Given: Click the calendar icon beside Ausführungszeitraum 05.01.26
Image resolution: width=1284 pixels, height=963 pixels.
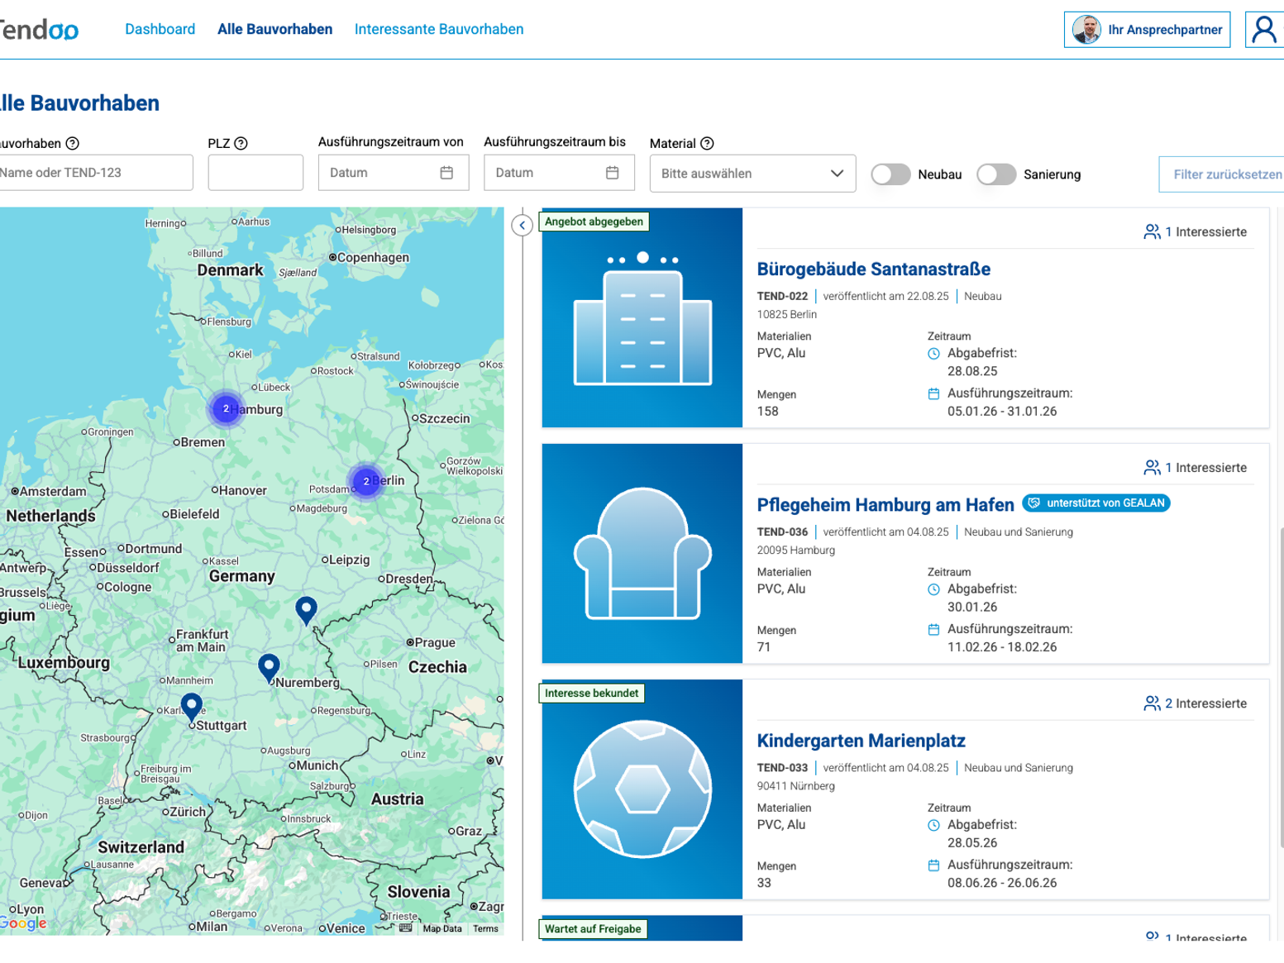Looking at the screenshot, I should [933, 393].
